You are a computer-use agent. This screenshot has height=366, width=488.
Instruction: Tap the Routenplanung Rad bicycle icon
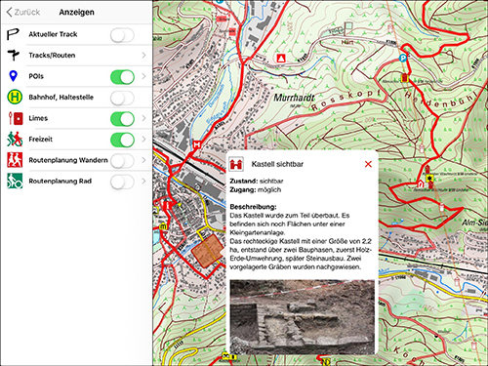click(x=15, y=181)
